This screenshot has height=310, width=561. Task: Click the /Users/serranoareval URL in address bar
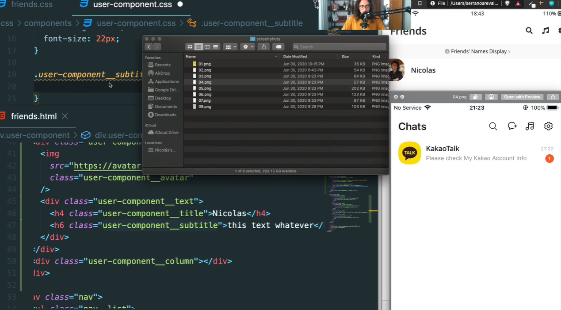475,4
